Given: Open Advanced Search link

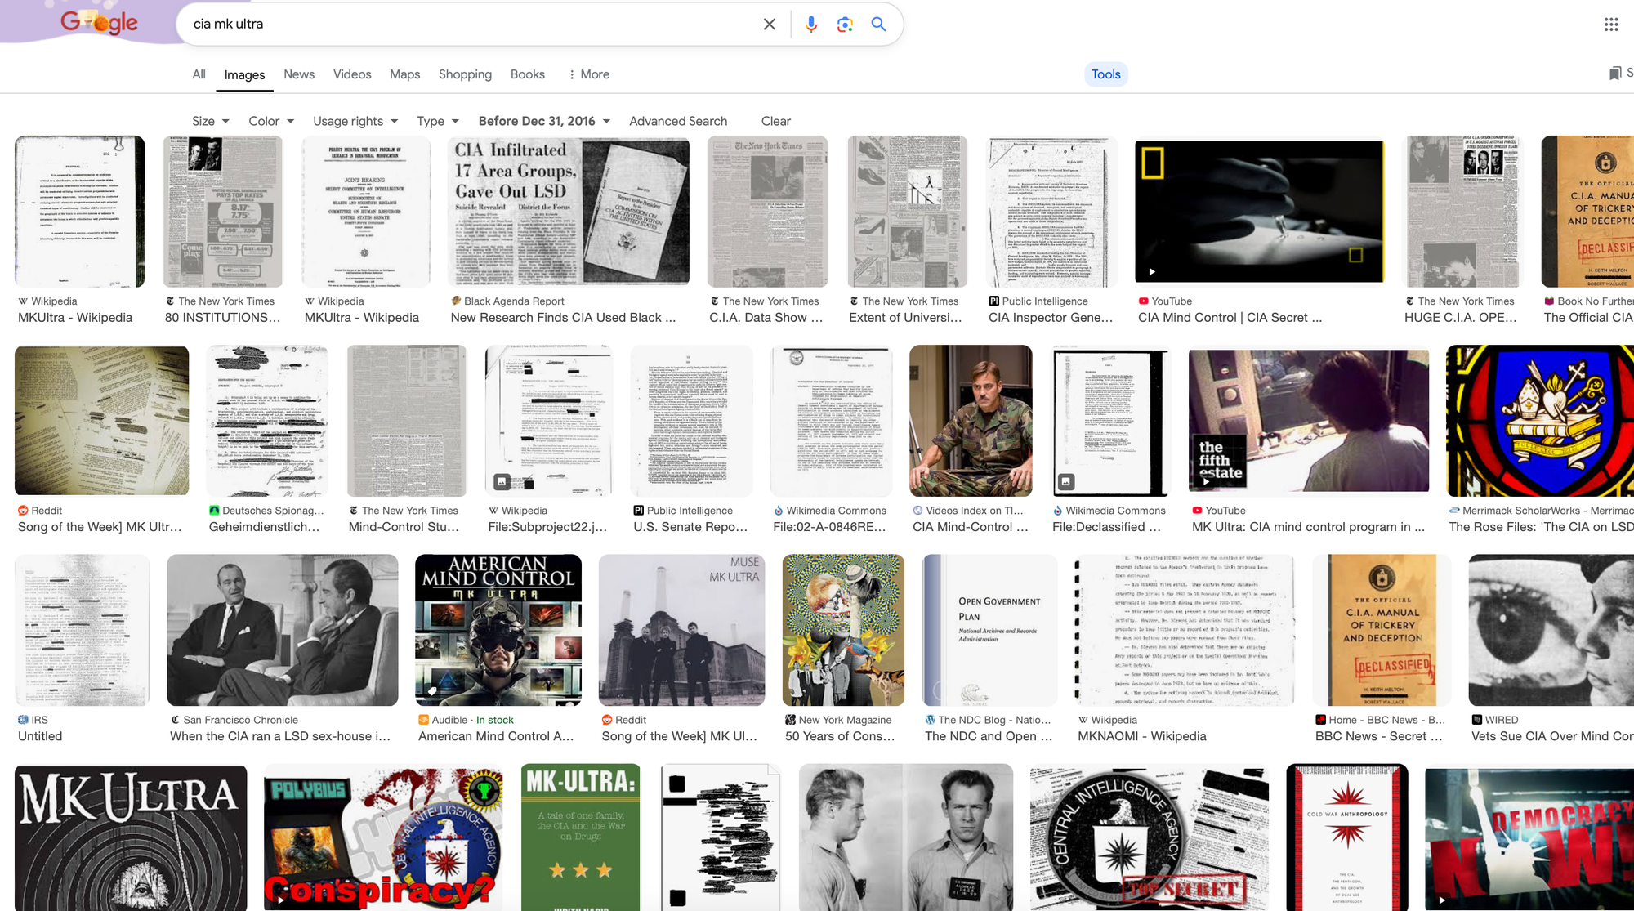Looking at the screenshot, I should coord(678,121).
